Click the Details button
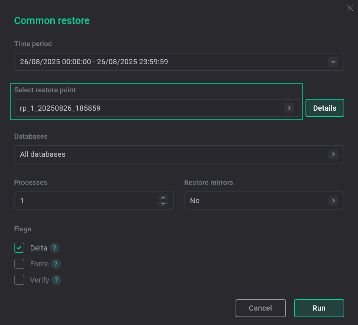358x325 pixels. [x=325, y=108]
